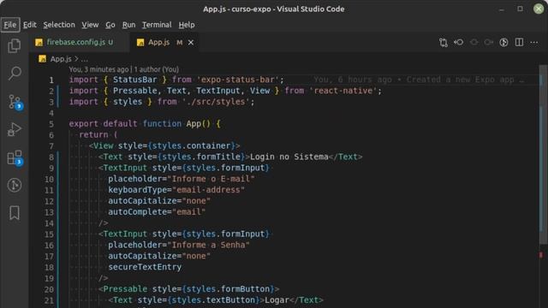This screenshot has width=548, height=308.
Task: Click the 'keyboardType' attribute on line 11
Action: pyautogui.click(x=137, y=190)
